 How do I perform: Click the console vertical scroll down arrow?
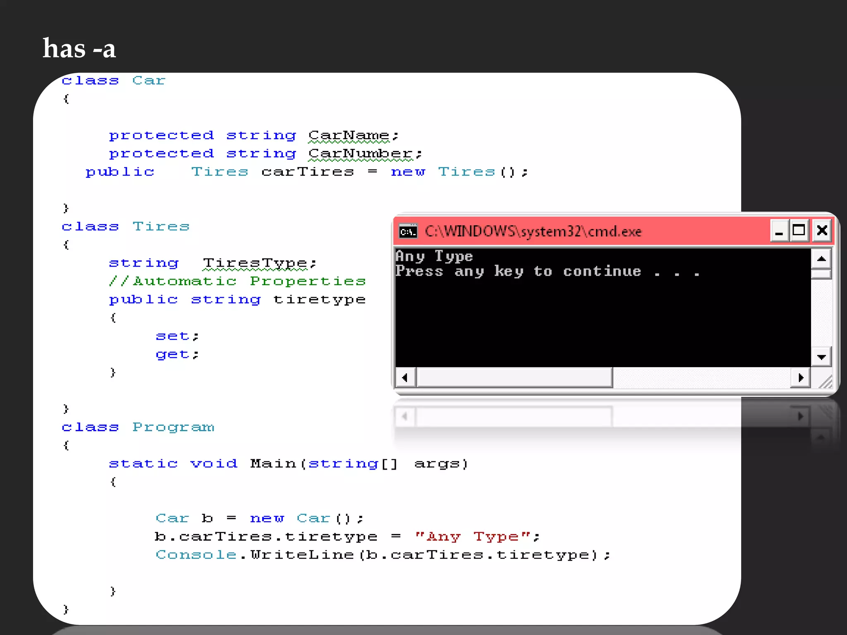click(x=821, y=356)
